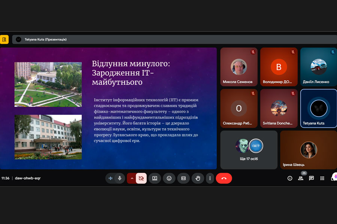
Task: Click the 'O' avatar of Олександр
Action: [239, 109]
